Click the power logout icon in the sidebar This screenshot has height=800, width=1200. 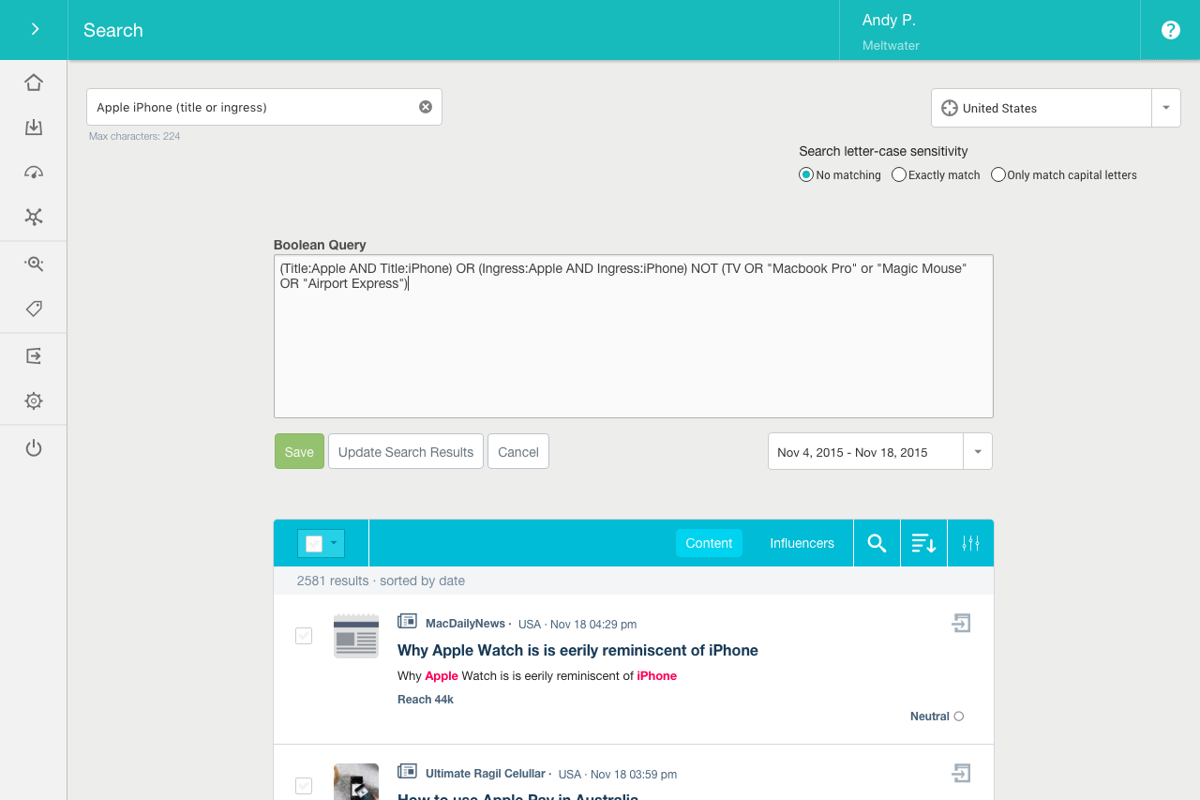coord(34,448)
